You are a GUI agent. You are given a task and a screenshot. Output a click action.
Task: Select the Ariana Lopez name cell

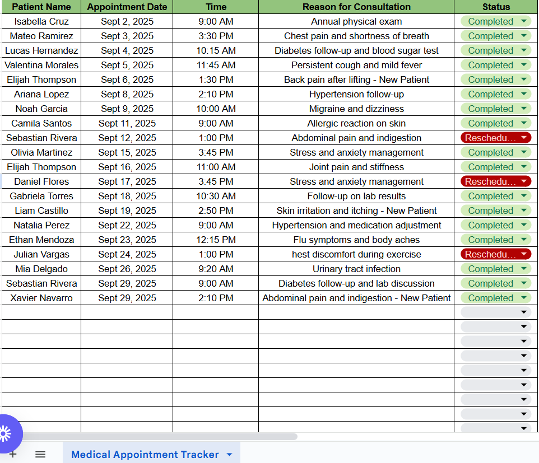(x=41, y=94)
